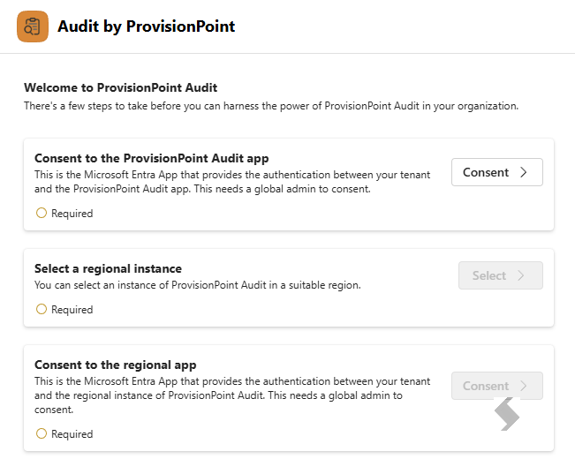This screenshot has width=575, height=474.
Task: Click the Required label in the regional app card
Action: click(x=72, y=434)
